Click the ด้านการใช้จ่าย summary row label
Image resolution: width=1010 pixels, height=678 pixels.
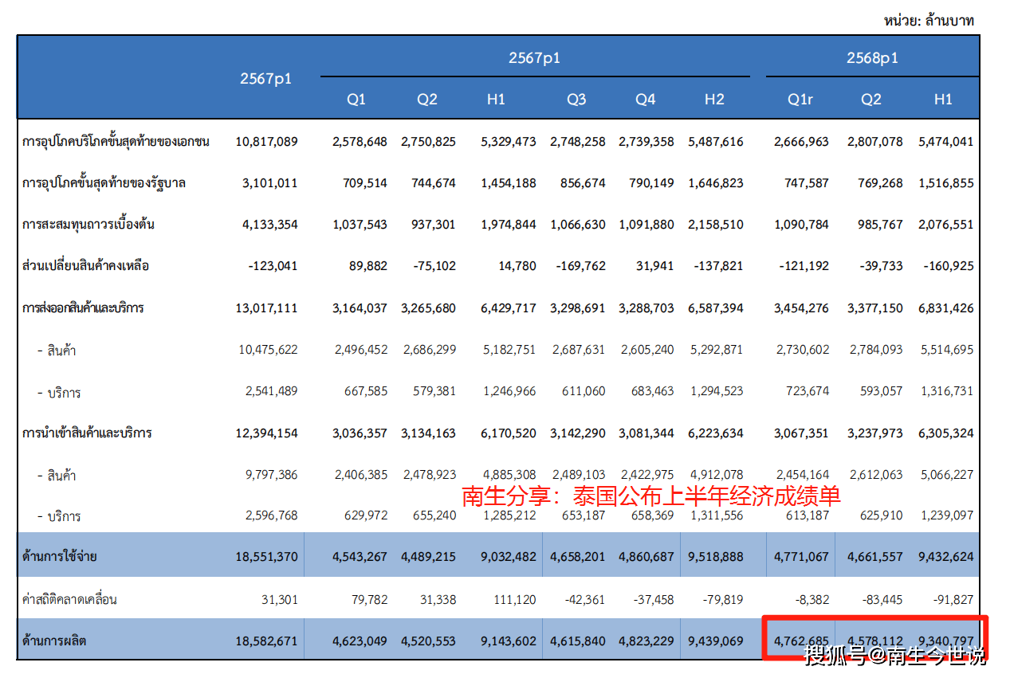pyautogui.click(x=60, y=557)
